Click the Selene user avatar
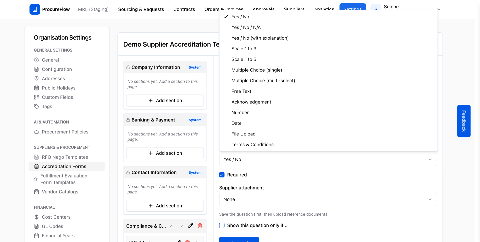Image resolution: width=480 pixels, height=242 pixels. [x=376, y=9]
